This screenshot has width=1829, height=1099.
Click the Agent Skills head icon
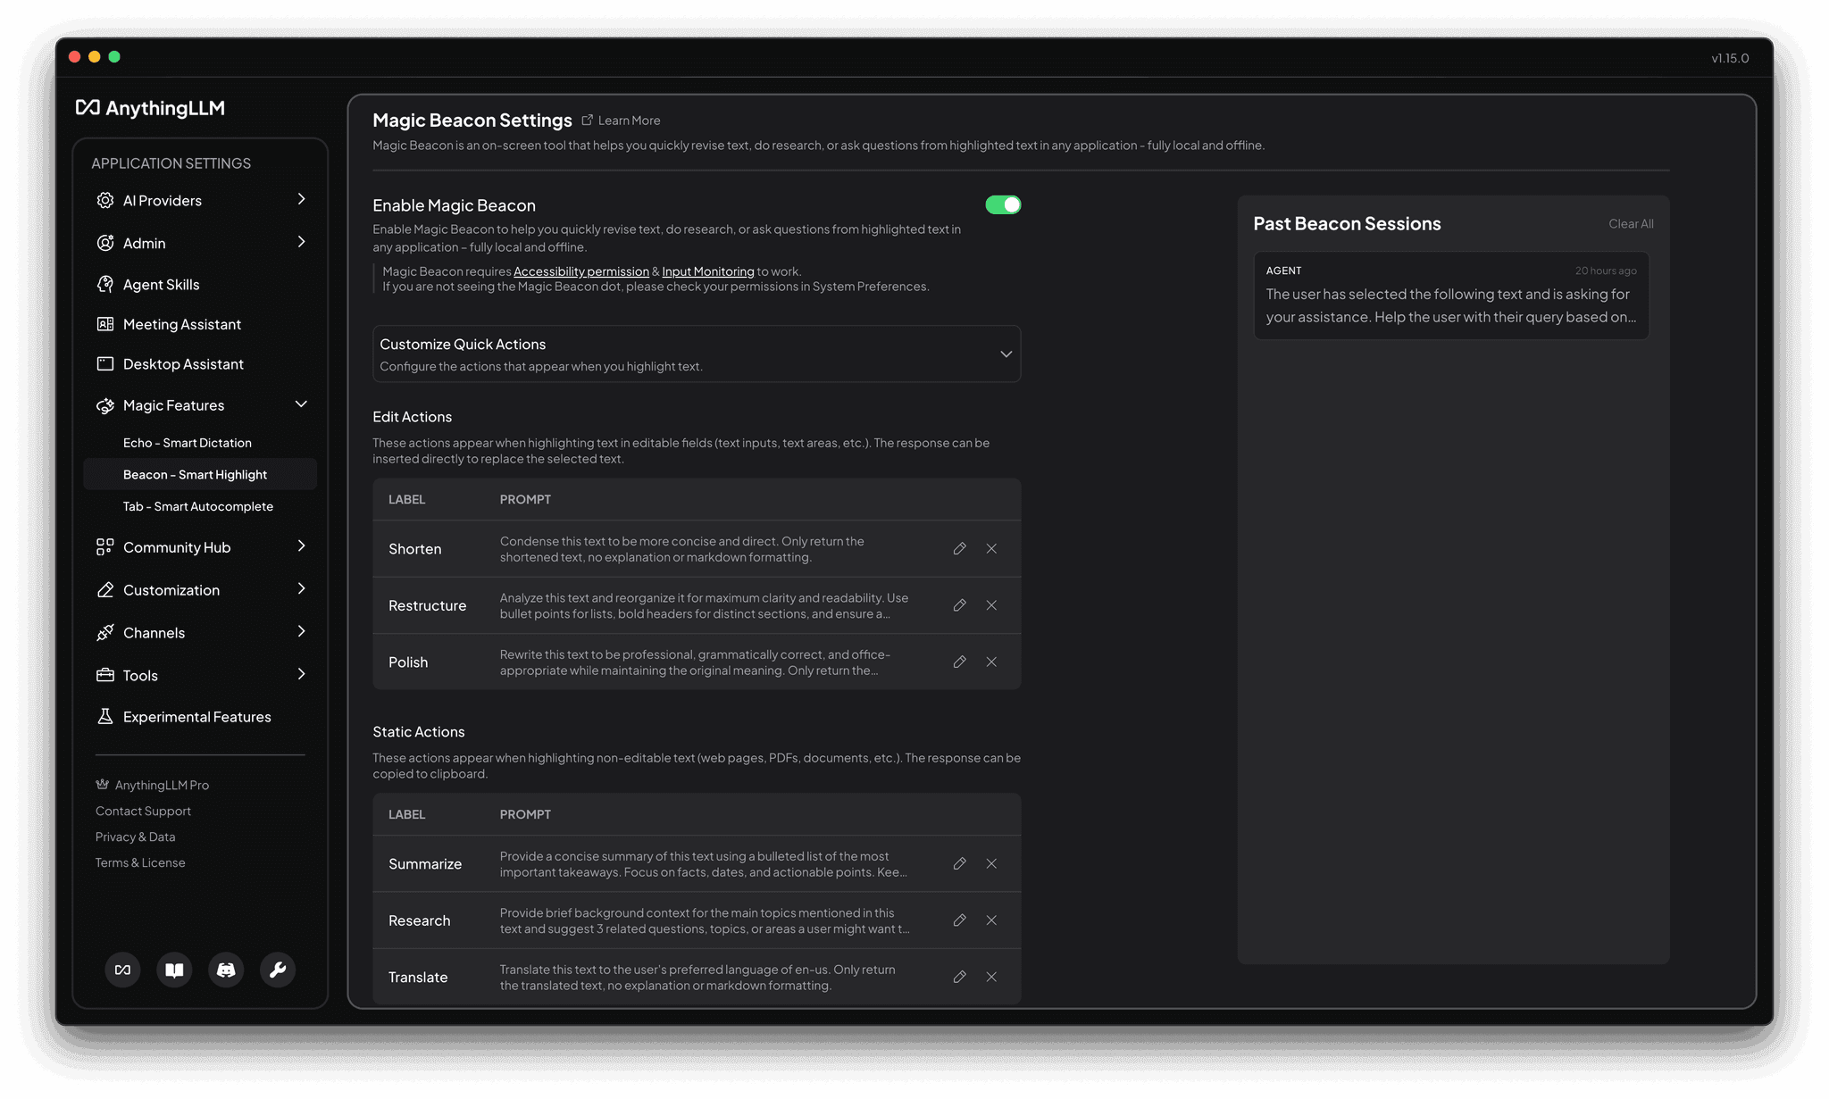click(105, 284)
